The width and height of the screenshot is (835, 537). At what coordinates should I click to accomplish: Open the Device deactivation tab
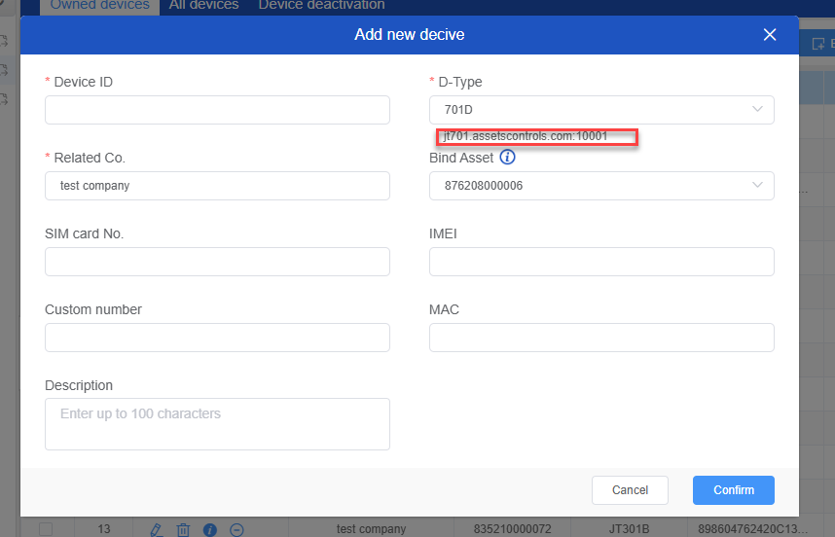tap(321, 6)
